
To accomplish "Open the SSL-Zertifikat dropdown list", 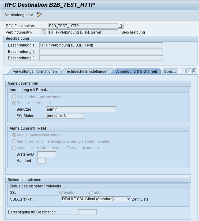I will [128, 199].
